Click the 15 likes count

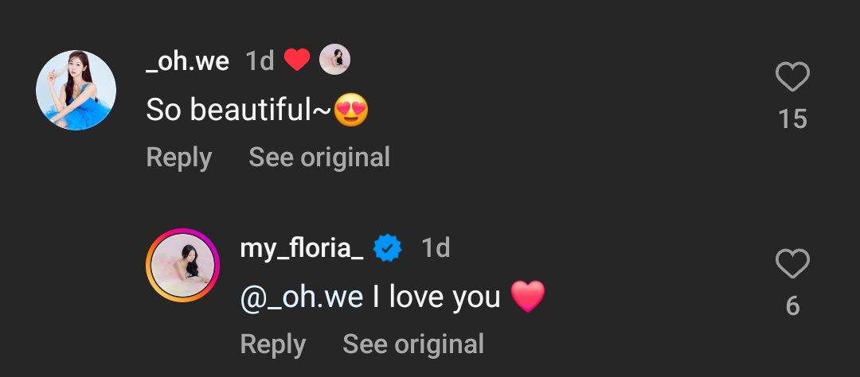(x=792, y=119)
